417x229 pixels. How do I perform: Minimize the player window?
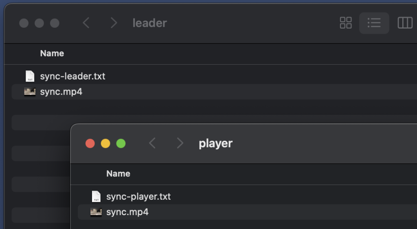coord(105,143)
